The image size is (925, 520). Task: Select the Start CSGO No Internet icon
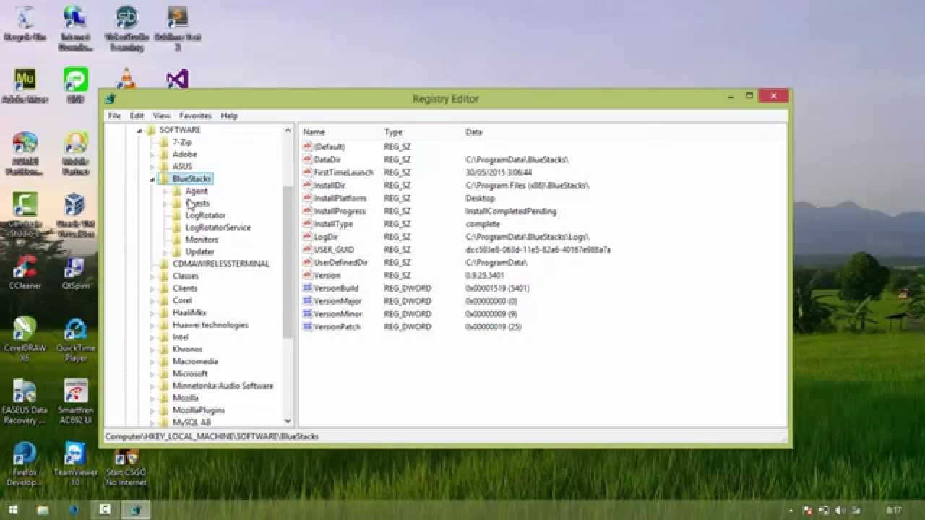click(126, 468)
